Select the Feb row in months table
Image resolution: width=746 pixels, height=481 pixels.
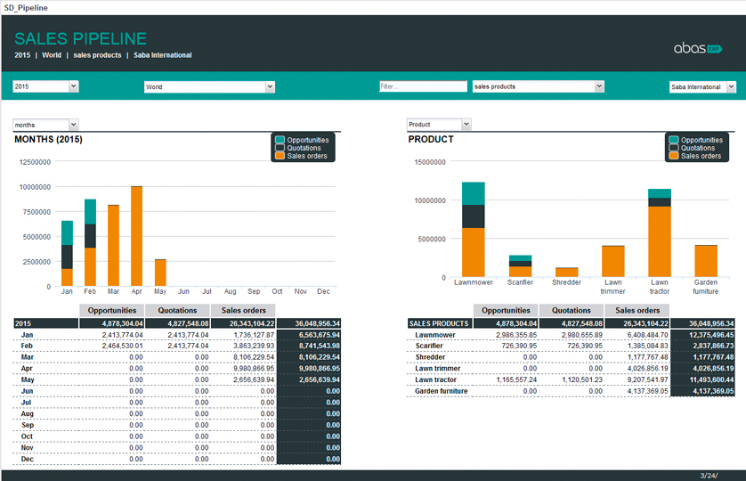[28, 344]
